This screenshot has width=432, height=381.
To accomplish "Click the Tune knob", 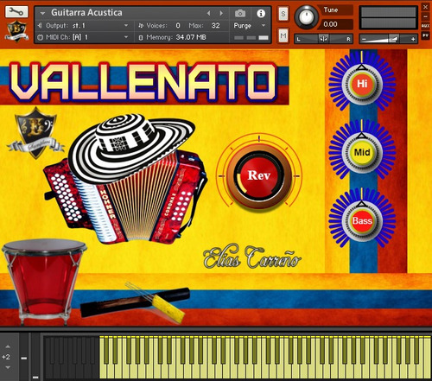I will [x=306, y=16].
